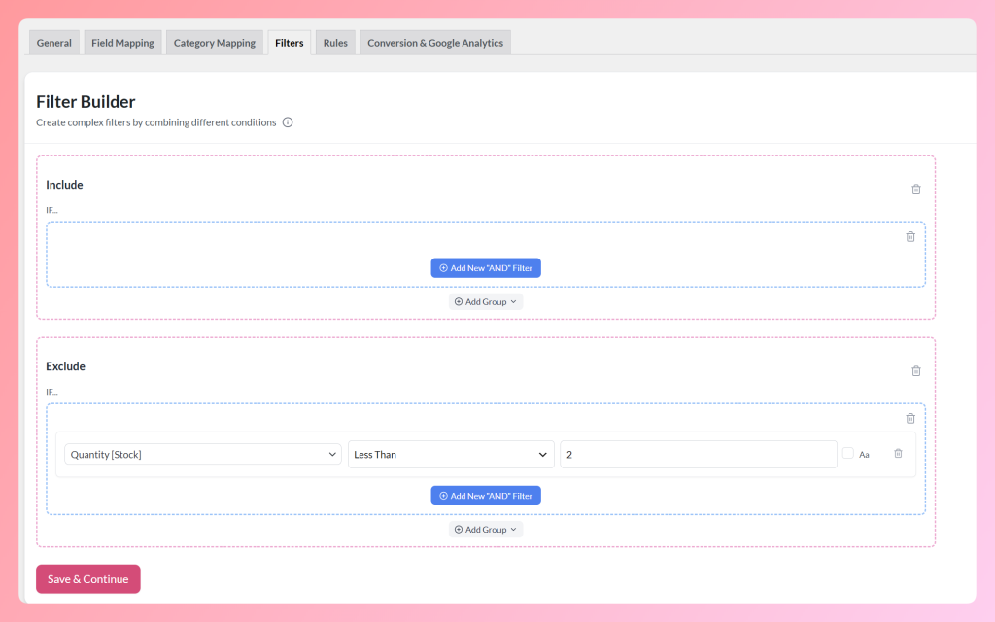Expand Add Group in the Include section
Screen dimensions: 995x622
[486, 302]
